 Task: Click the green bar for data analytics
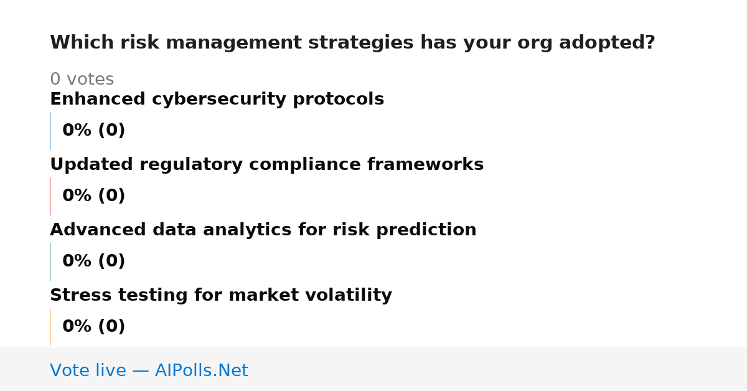pyautogui.click(x=50, y=261)
